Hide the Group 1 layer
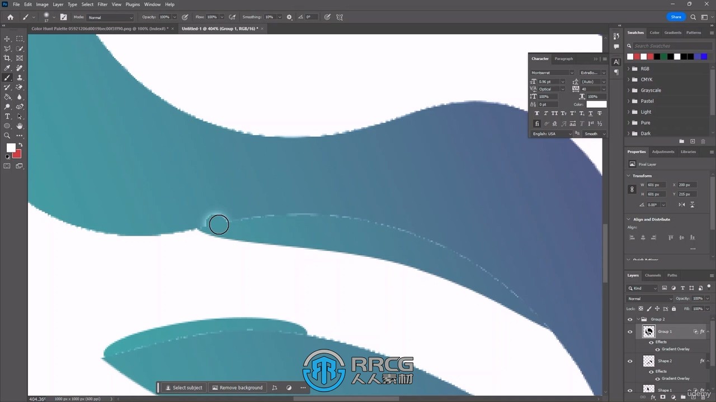The width and height of the screenshot is (716, 402). [630, 332]
